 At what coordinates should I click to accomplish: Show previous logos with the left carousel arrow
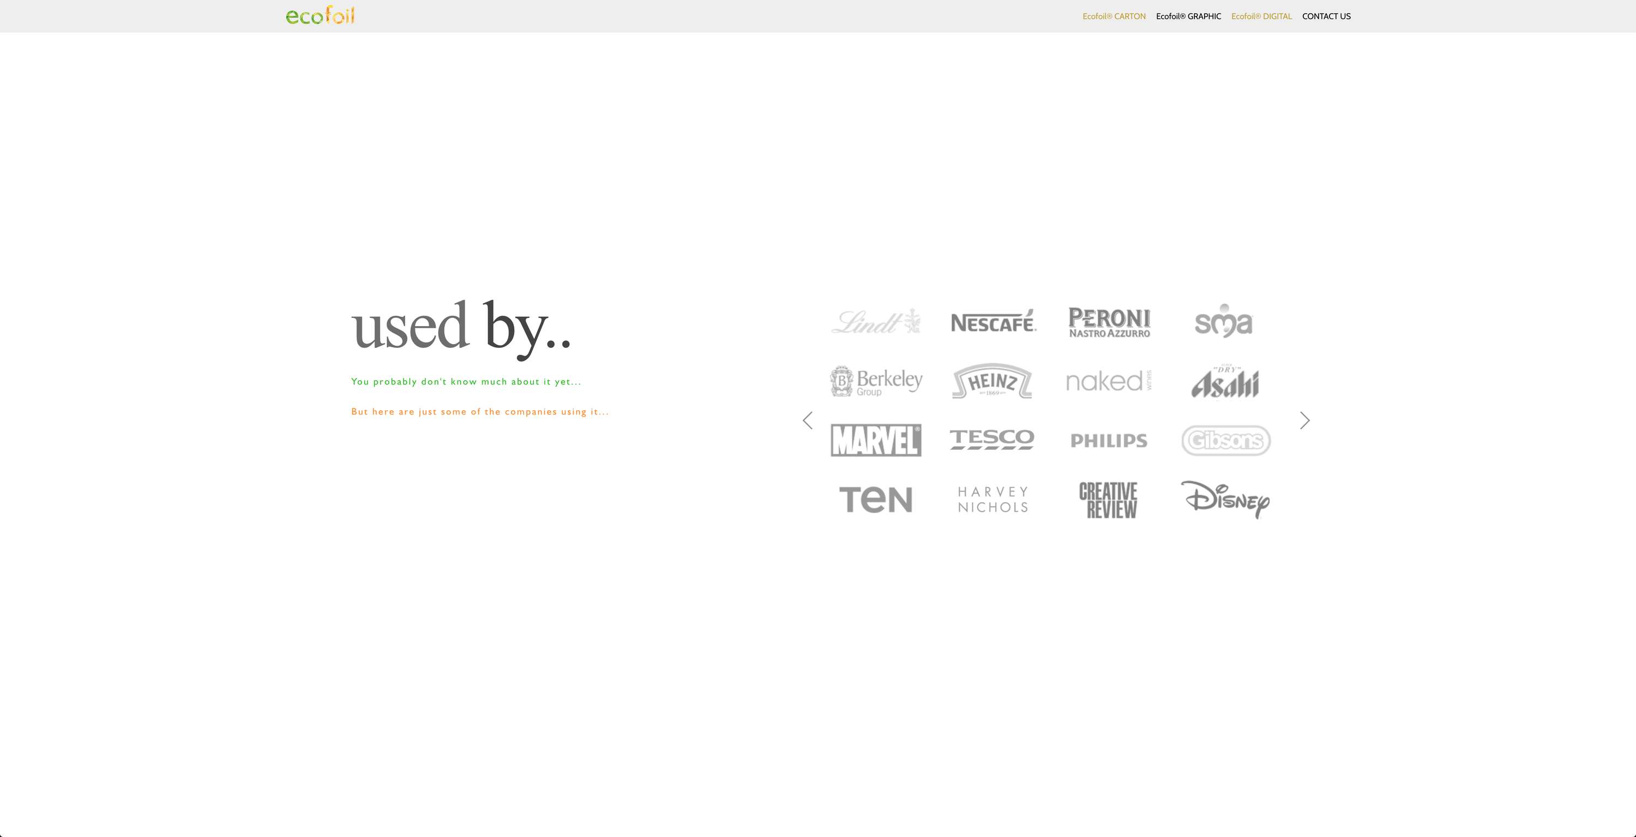pyautogui.click(x=807, y=420)
